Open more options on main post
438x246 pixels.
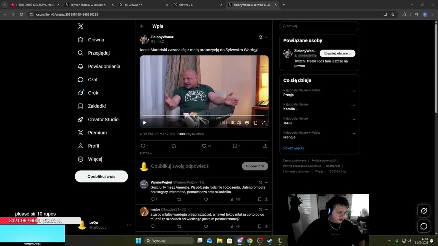tap(267, 37)
